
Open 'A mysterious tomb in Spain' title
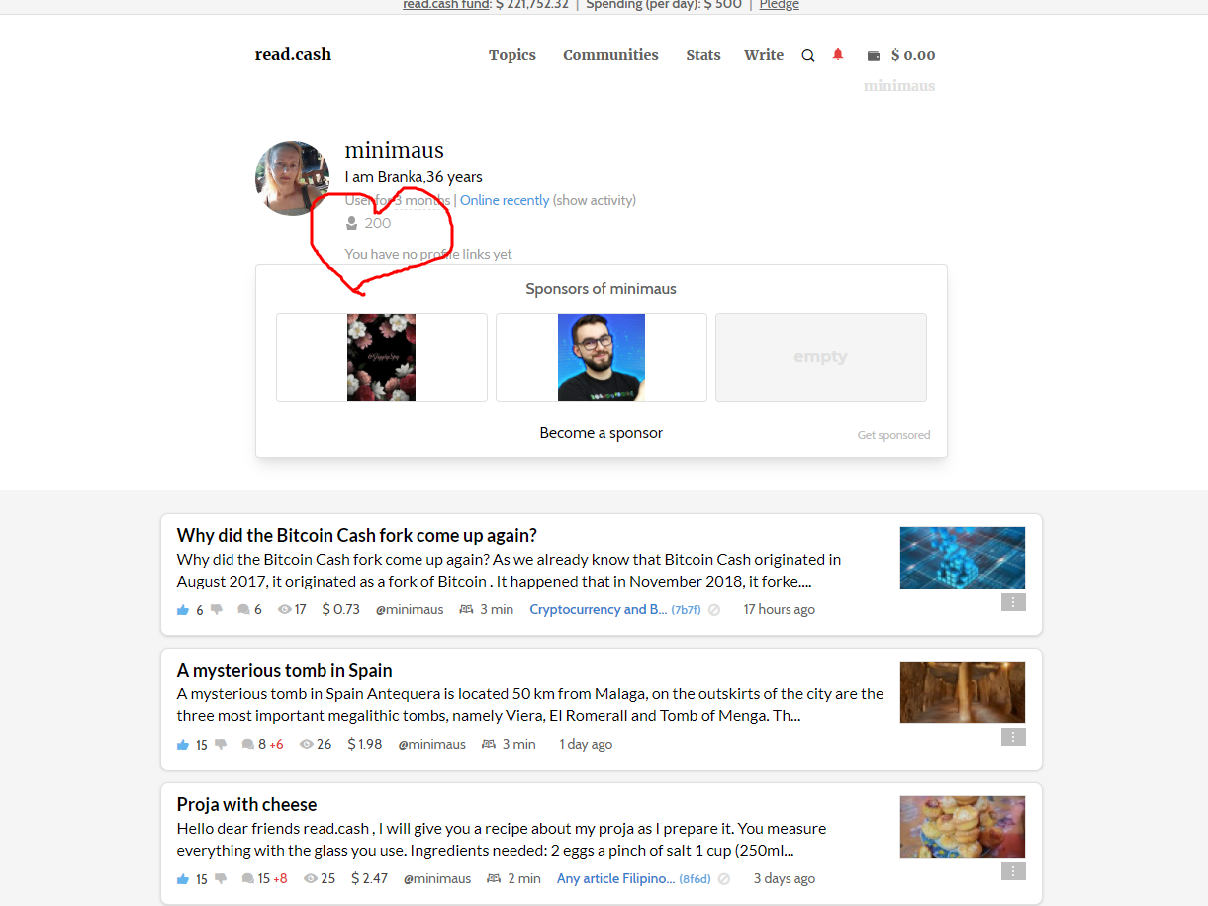pyautogui.click(x=285, y=670)
